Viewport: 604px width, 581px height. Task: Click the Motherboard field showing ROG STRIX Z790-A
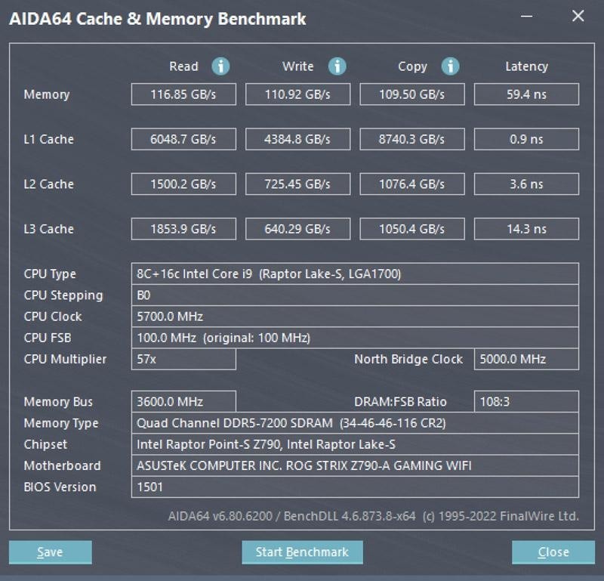point(355,465)
